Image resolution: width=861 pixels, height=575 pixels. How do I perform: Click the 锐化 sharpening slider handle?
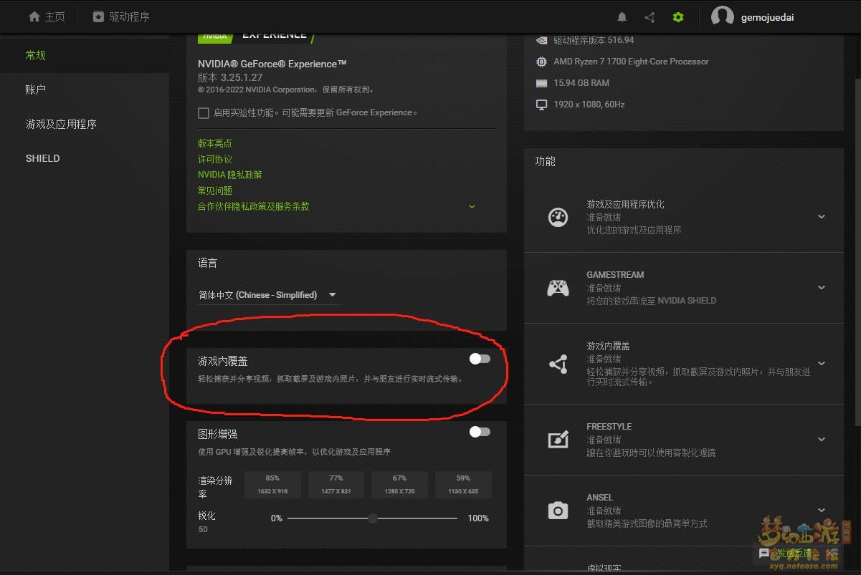pyautogui.click(x=373, y=518)
